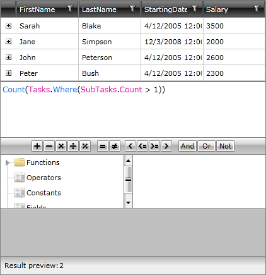This screenshot has width=266, height=275.
Task: Insert the less-than-or-equal operator
Action: pyautogui.click(x=142, y=146)
